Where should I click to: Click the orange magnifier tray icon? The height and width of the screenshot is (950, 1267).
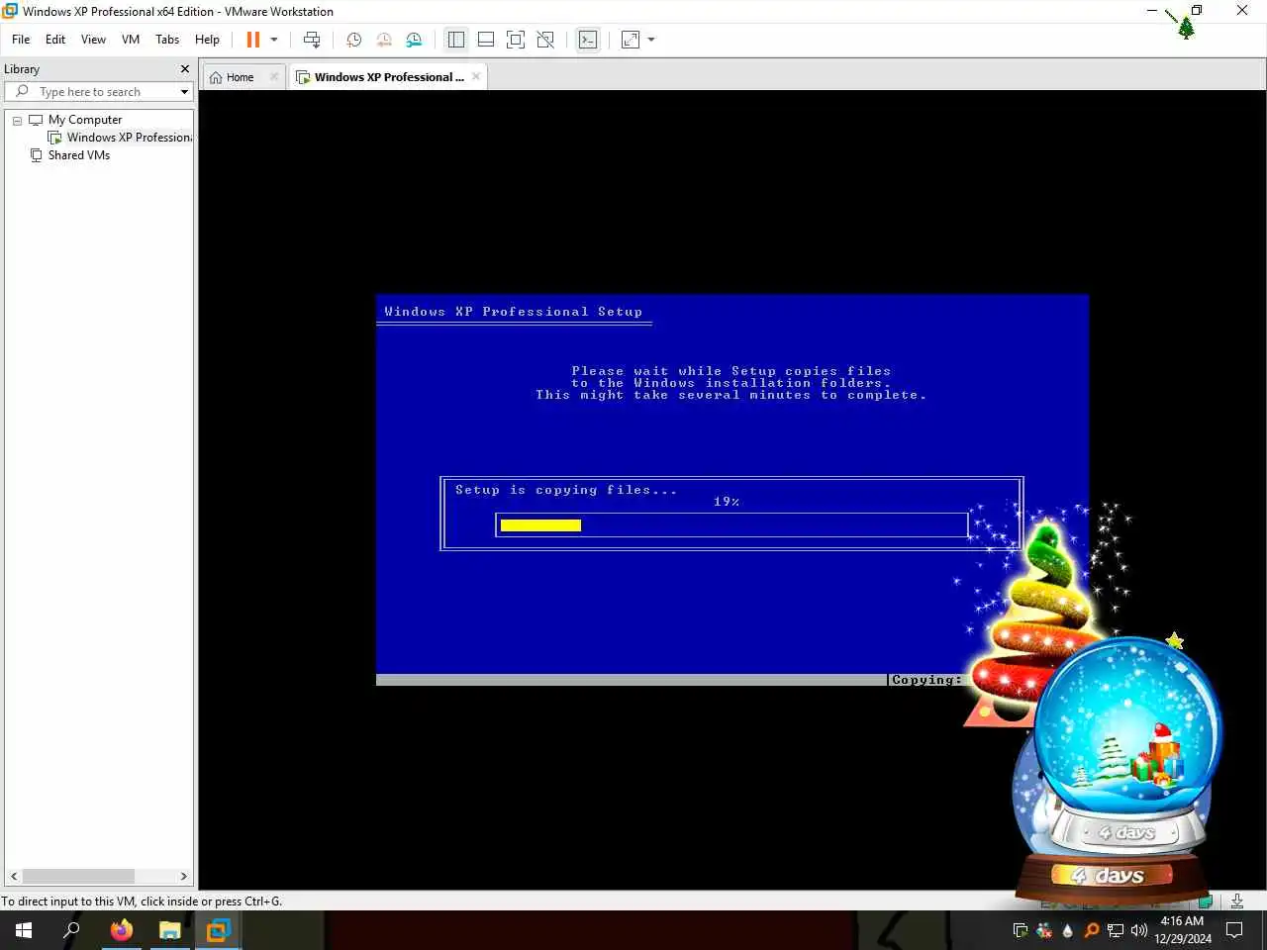[x=1092, y=930]
